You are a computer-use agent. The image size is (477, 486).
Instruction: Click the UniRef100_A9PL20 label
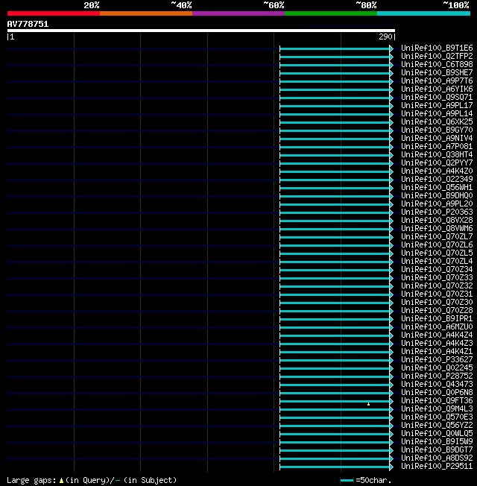(437, 204)
